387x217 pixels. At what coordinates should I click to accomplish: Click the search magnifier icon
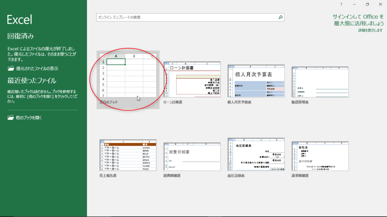tap(280, 17)
